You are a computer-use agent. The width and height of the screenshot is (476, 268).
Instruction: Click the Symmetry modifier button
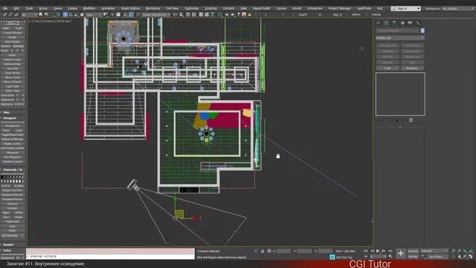tap(412, 68)
